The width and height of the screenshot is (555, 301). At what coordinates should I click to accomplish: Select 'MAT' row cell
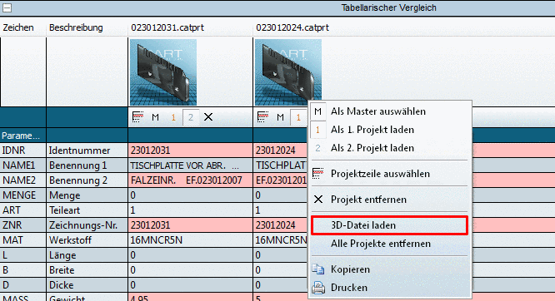click(x=23, y=240)
